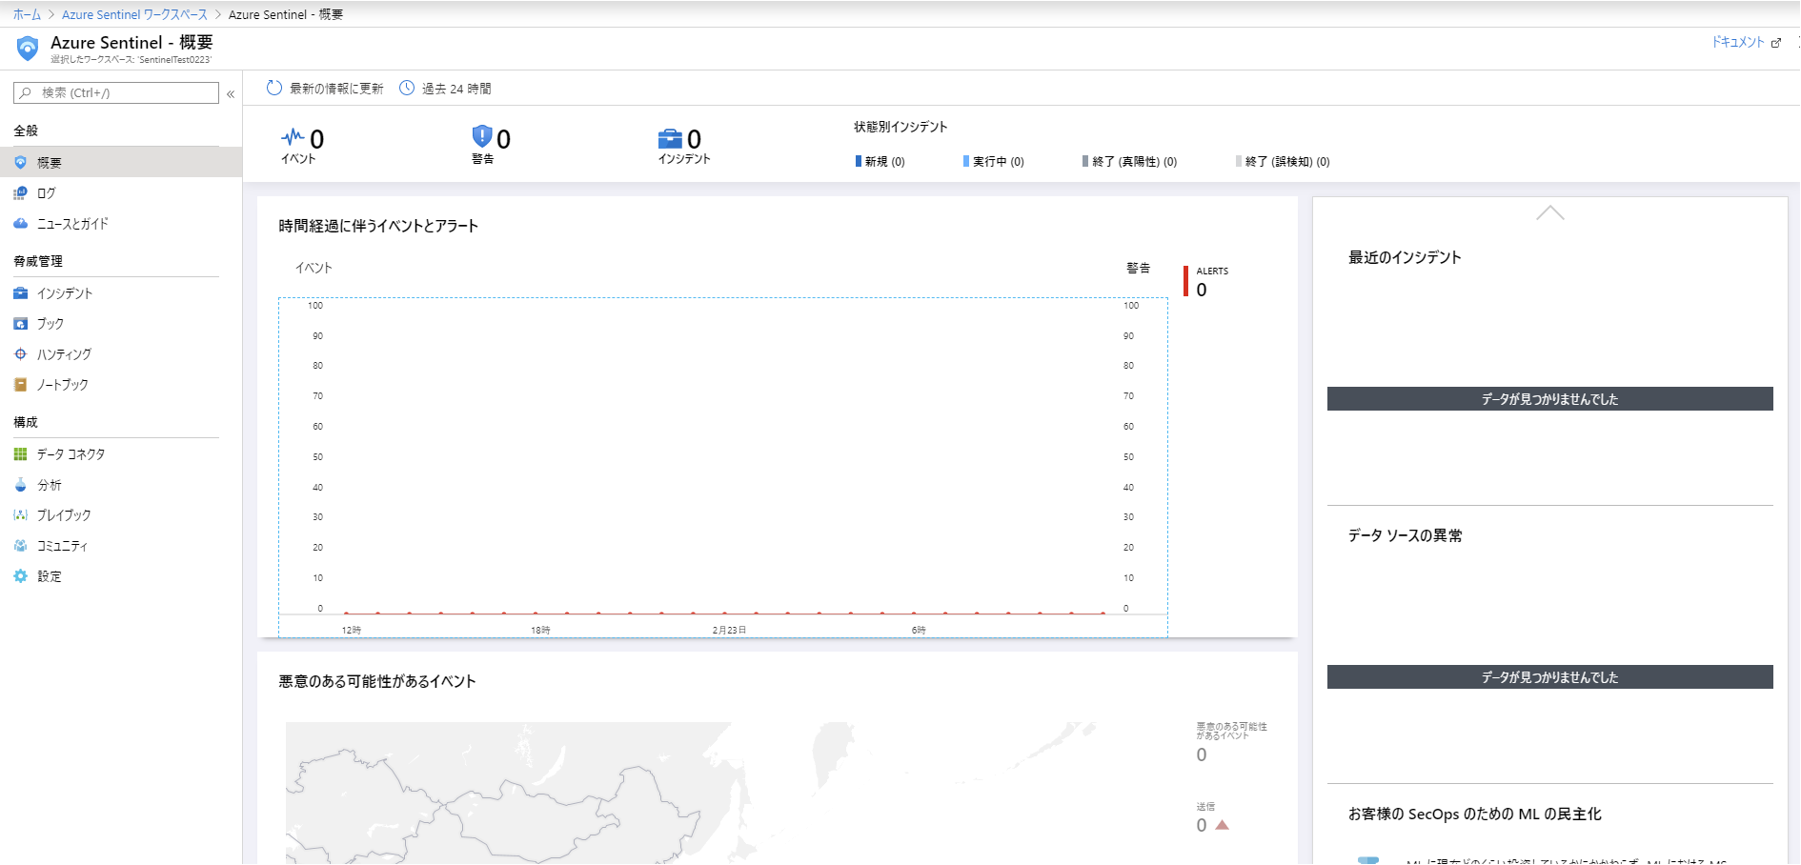The width and height of the screenshot is (1801, 865).
Task: Click the 新規 (0) blue legend swatch
Action: click(859, 161)
